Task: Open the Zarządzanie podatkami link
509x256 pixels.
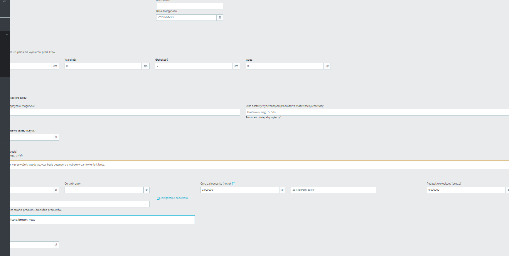Action: (174, 198)
